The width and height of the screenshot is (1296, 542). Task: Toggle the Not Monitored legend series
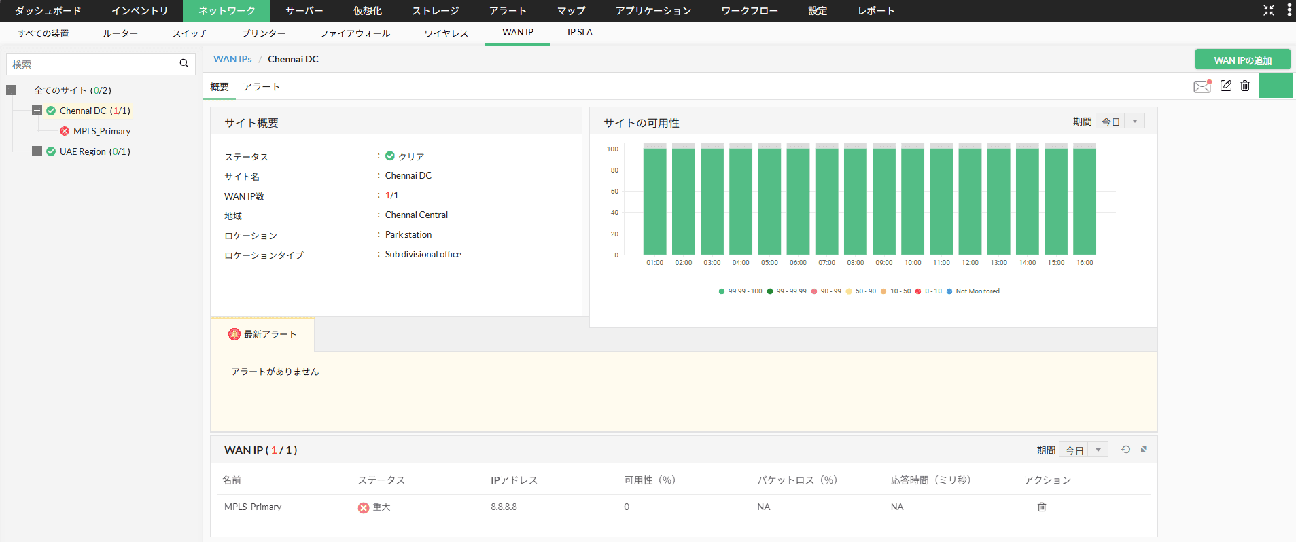973,291
